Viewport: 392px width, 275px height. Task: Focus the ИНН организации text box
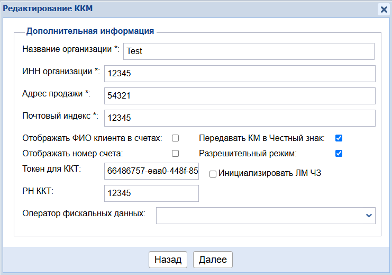tap(239, 74)
